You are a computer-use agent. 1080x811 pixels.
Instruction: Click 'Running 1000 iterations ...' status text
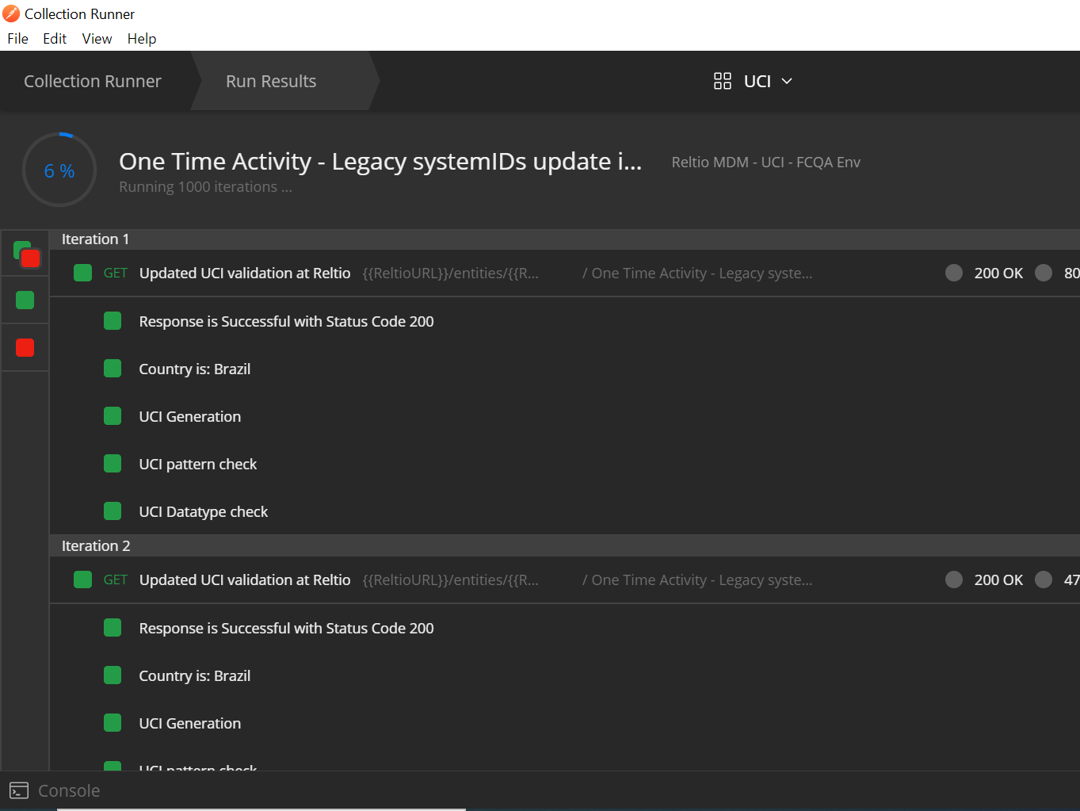tap(205, 187)
